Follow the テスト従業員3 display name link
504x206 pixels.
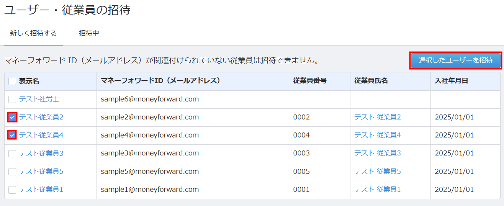[x=41, y=154]
